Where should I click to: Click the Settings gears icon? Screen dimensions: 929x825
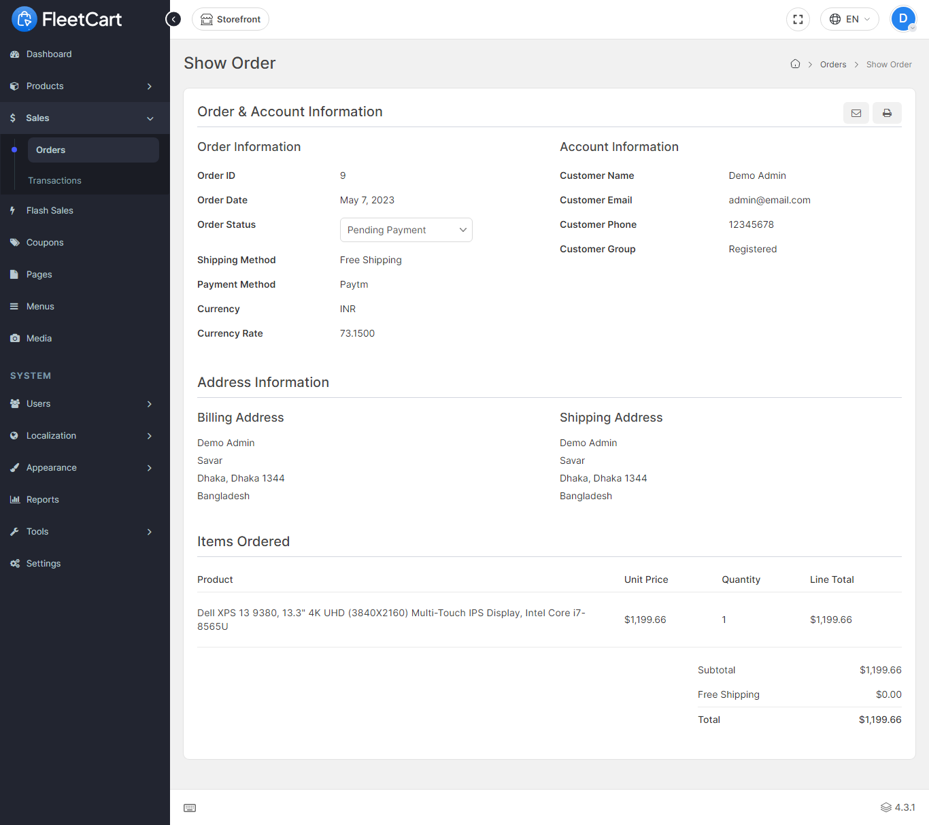(x=14, y=564)
